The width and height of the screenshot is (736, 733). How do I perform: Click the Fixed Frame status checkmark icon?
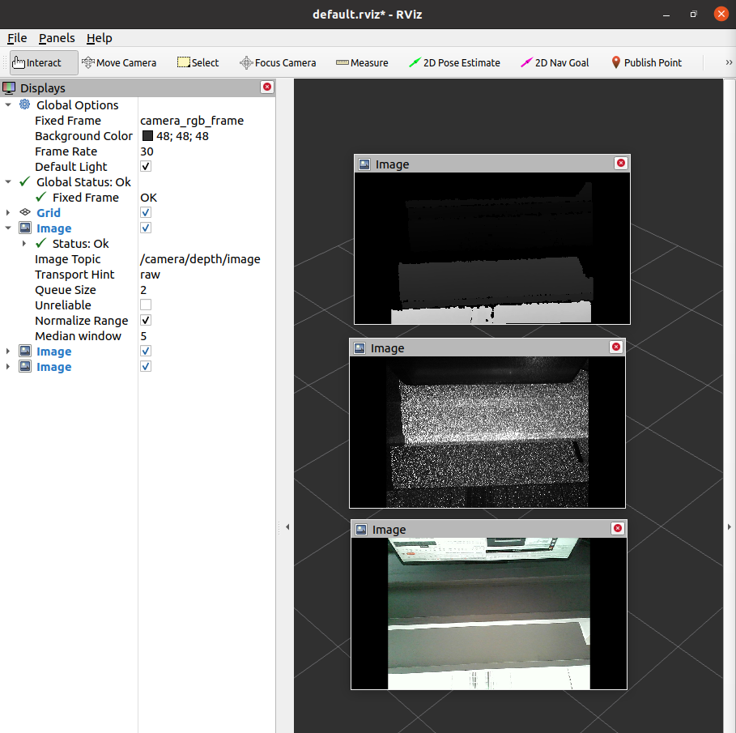pyautogui.click(x=40, y=197)
